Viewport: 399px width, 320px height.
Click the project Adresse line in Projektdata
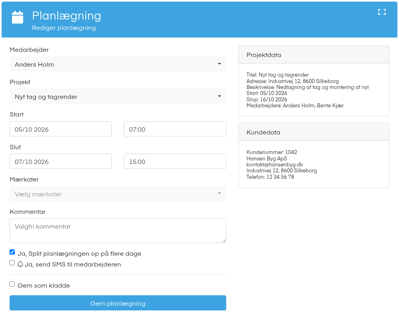pyautogui.click(x=292, y=81)
